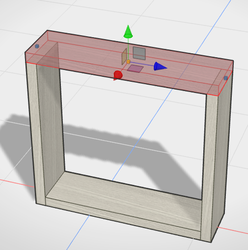Click the blue Z-axis arrow cone

coord(160,67)
